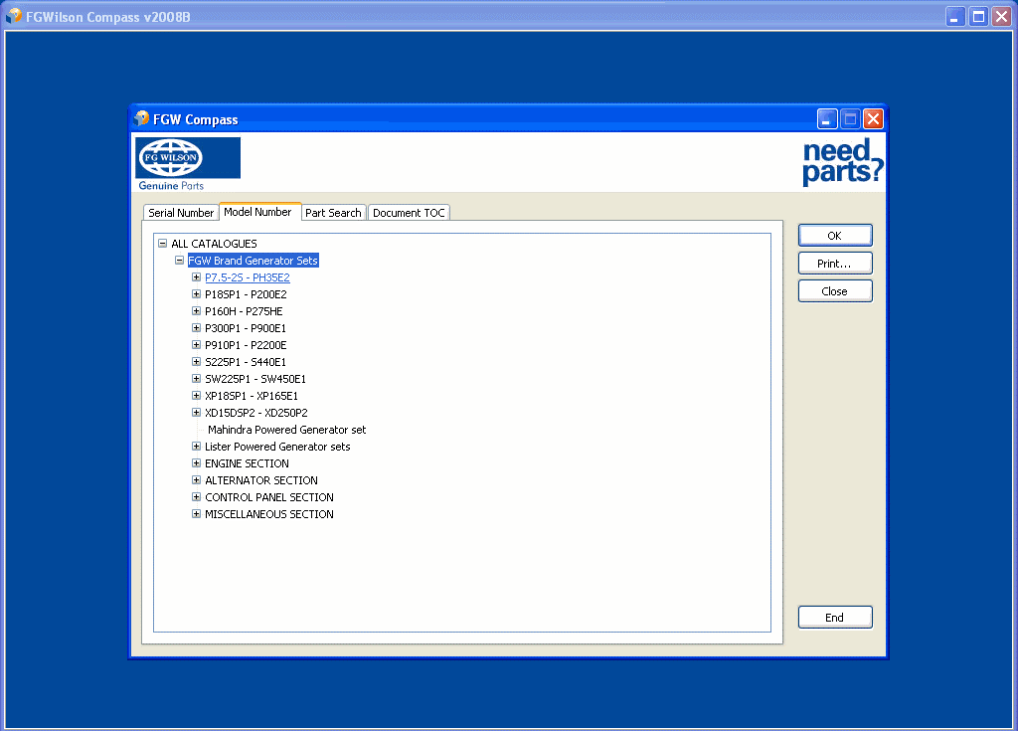Expand the XD15DSP2 - XD250P2 node

196,413
